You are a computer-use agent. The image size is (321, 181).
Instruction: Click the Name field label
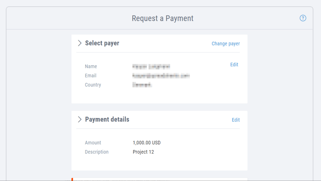(x=91, y=66)
